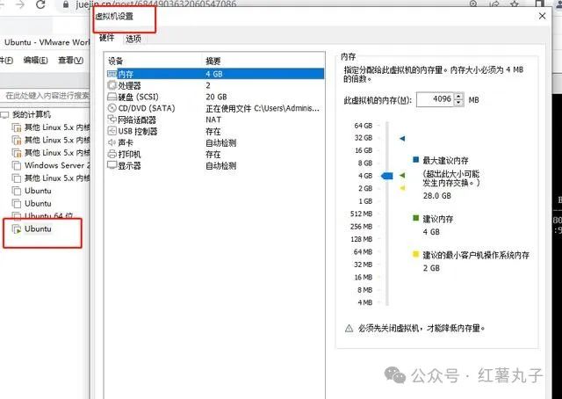
Task: Click the 28.0 GB maximum memory value
Action: [437, 196]
